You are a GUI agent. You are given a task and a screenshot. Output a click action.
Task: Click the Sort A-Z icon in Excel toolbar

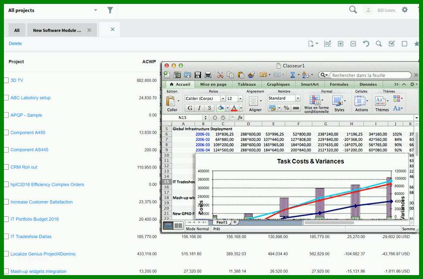pyautogui.click(x=305, y=75)
